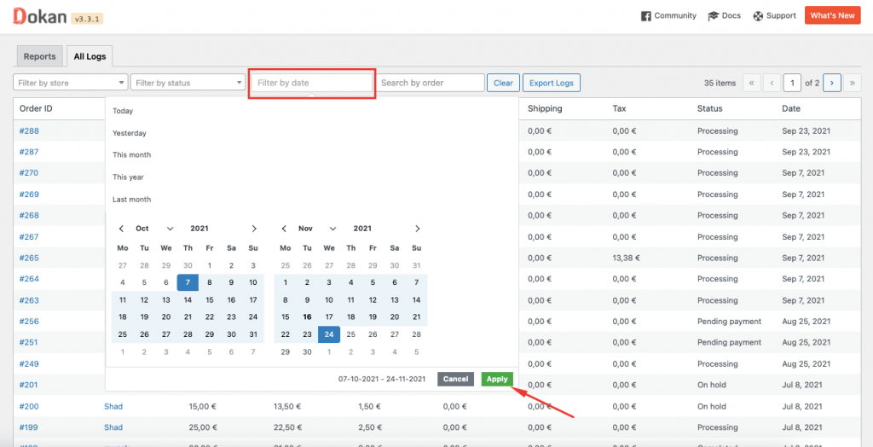Click the What's New button
Screen dimensions: 873x447
point(832,15)
